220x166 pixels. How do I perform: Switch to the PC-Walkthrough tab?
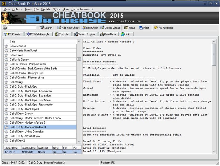coord(38,34)
